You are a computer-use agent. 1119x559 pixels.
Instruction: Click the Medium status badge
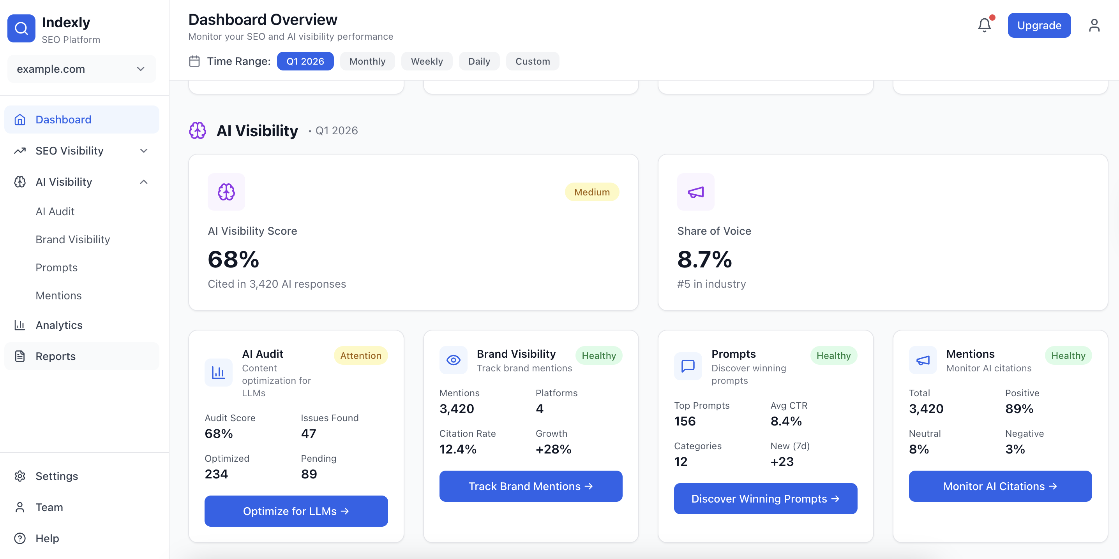click(592, 192)
